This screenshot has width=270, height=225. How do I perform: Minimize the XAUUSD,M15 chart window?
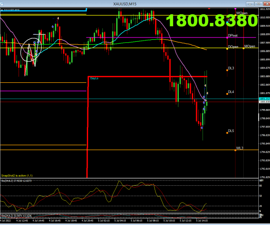[250, 4]
